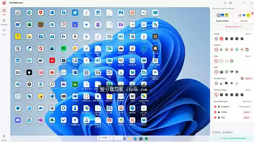Select the OneDrive cloud icon in preview

coord(41,108)
